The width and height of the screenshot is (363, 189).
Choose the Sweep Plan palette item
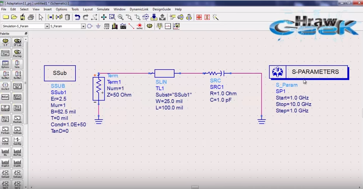(5, 53)
